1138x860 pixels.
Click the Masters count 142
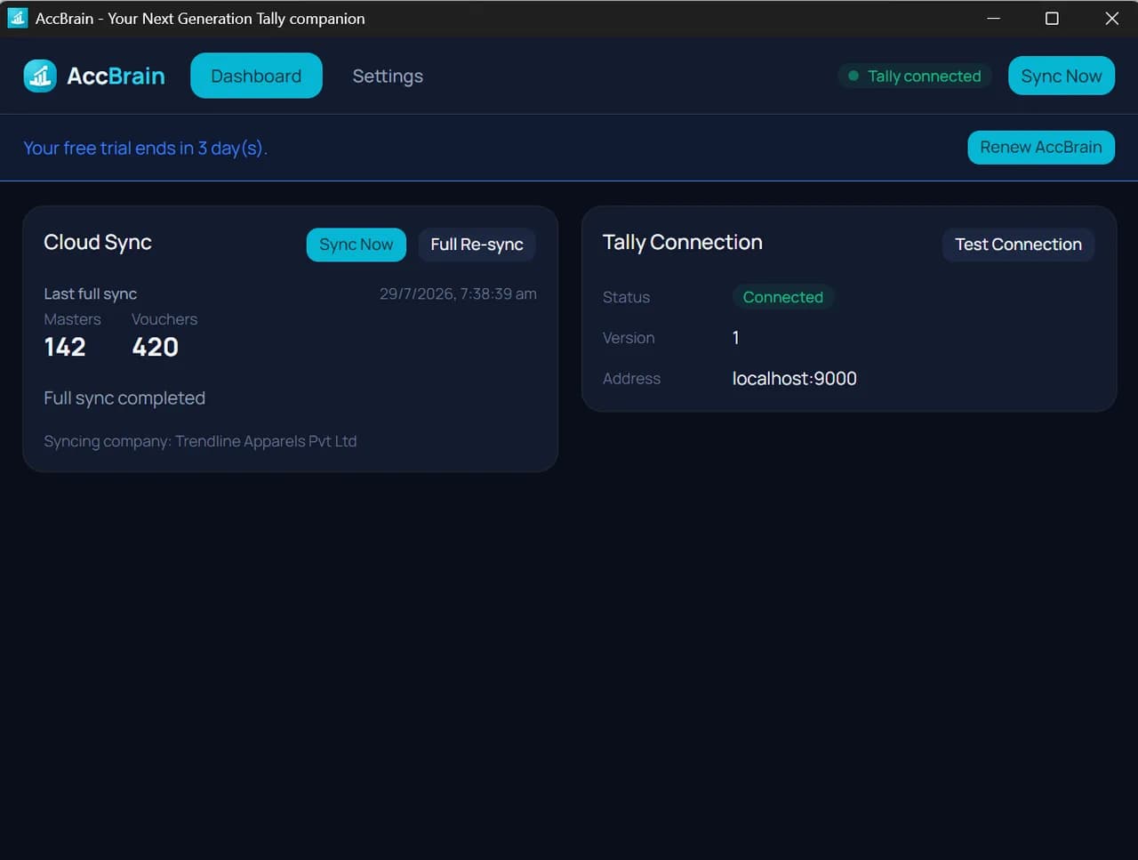click(65, 347)
